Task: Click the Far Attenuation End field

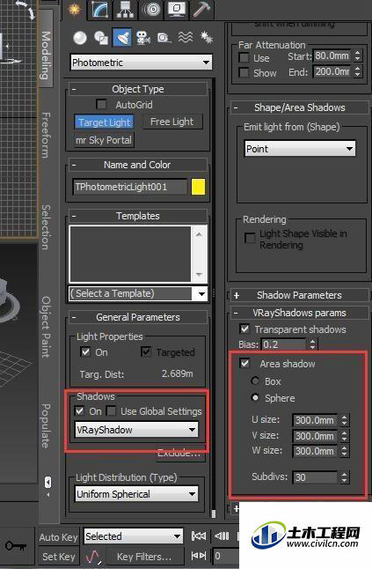Action: (x=332, y=71)
